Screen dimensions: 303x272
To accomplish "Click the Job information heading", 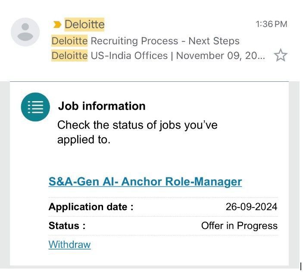I will coord(102,106).
